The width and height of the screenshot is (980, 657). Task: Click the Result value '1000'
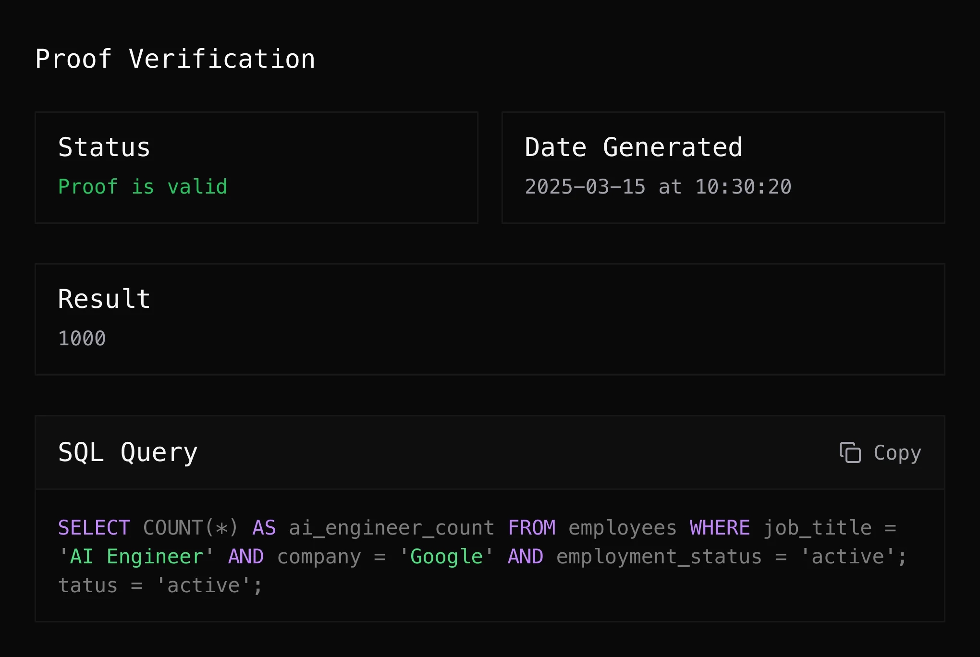[x=81, y=338]
